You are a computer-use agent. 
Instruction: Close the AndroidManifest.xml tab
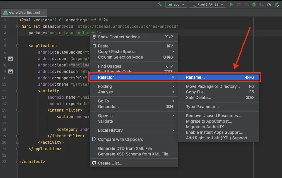click(43, 13)
